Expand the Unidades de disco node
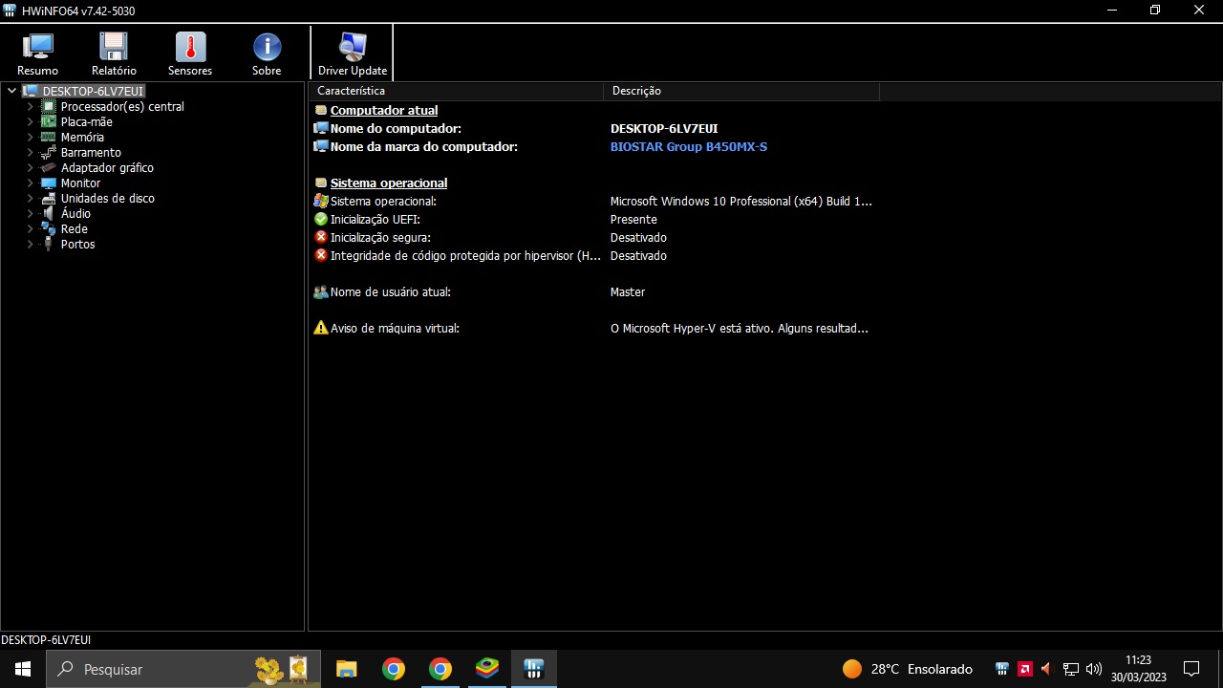 30,199
